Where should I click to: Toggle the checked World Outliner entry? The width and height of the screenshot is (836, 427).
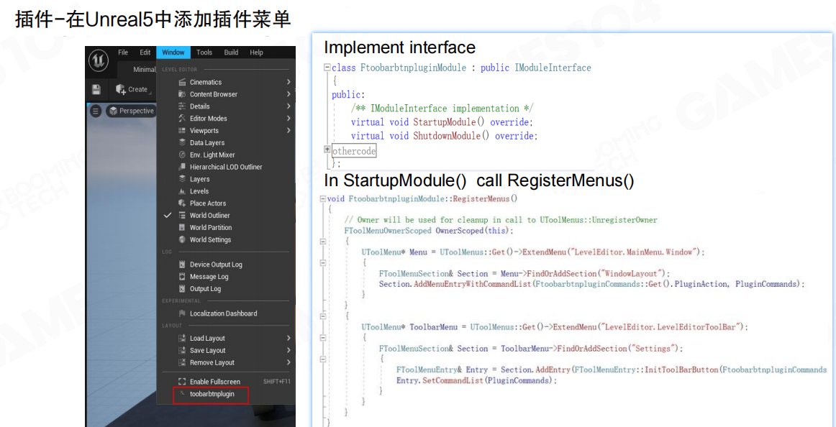pos(209,216)
